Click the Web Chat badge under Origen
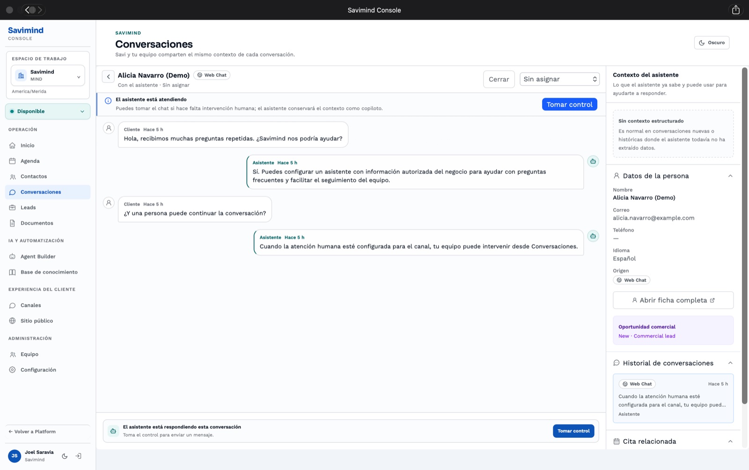749x470 pixels. coord(632,280)
